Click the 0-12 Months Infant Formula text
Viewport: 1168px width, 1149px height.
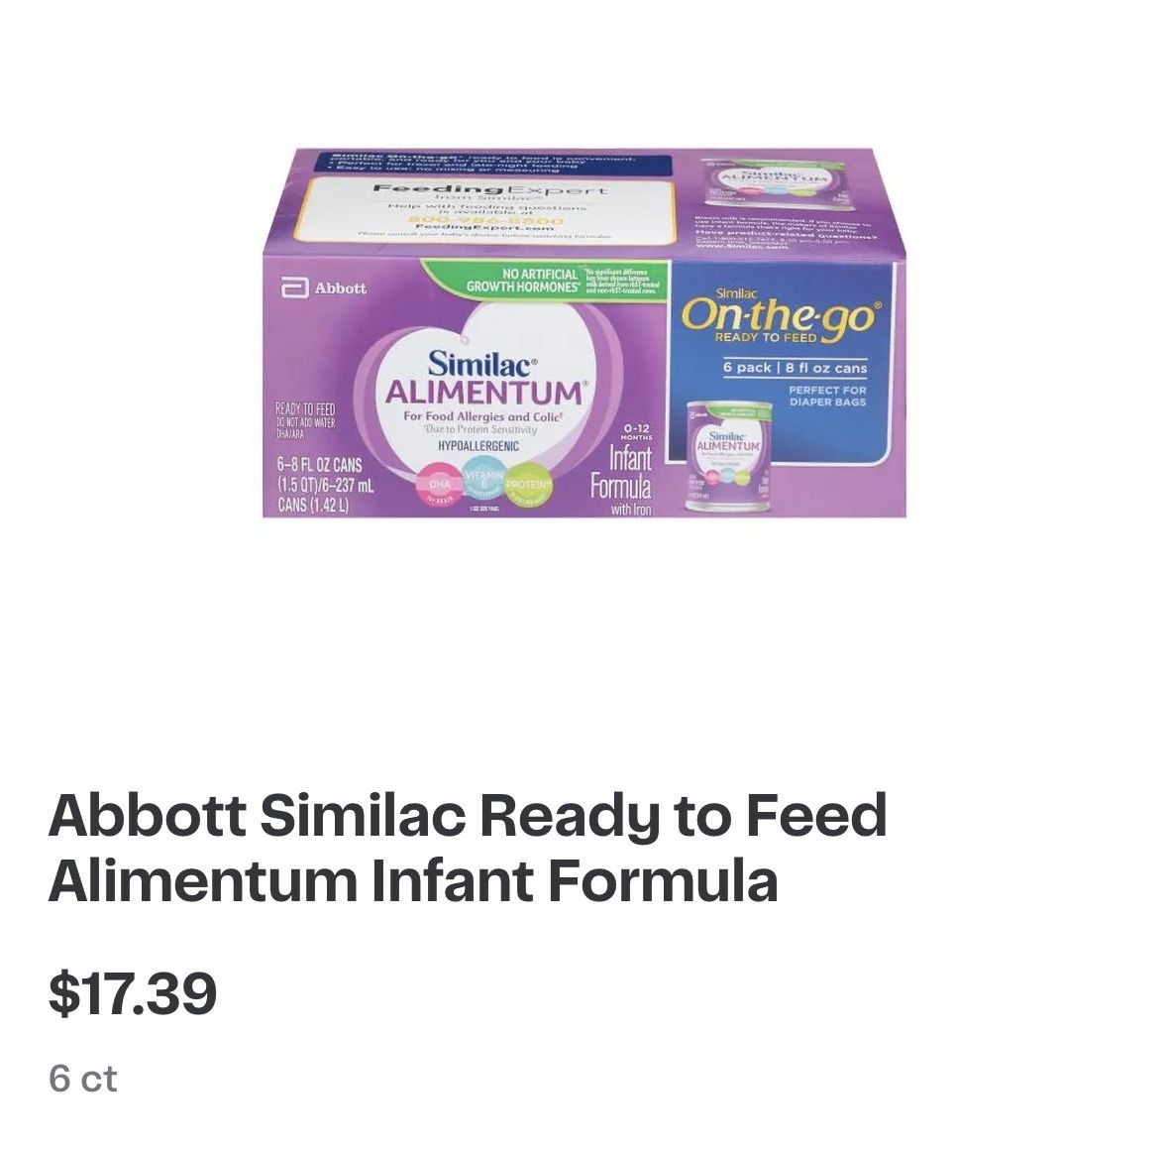(x=622, y=471)
